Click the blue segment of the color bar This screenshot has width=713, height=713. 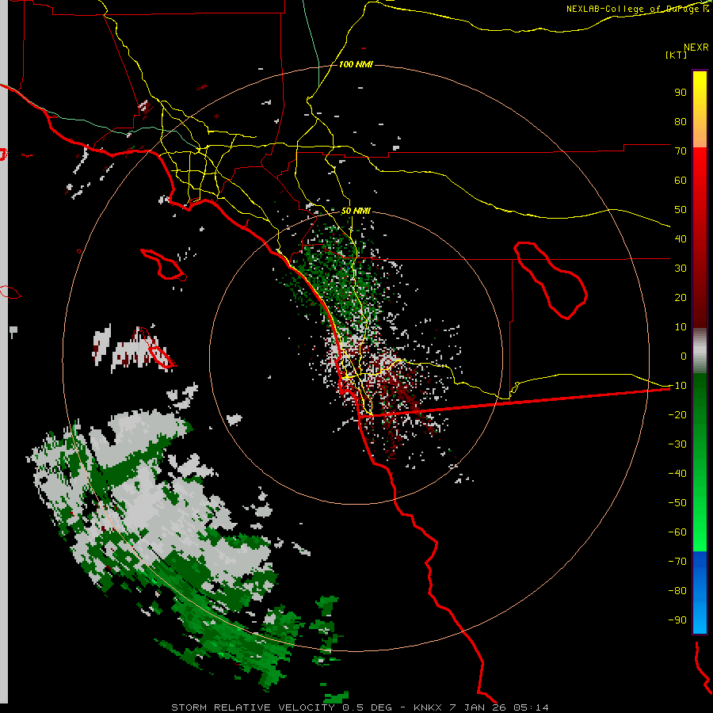point(700,593)
